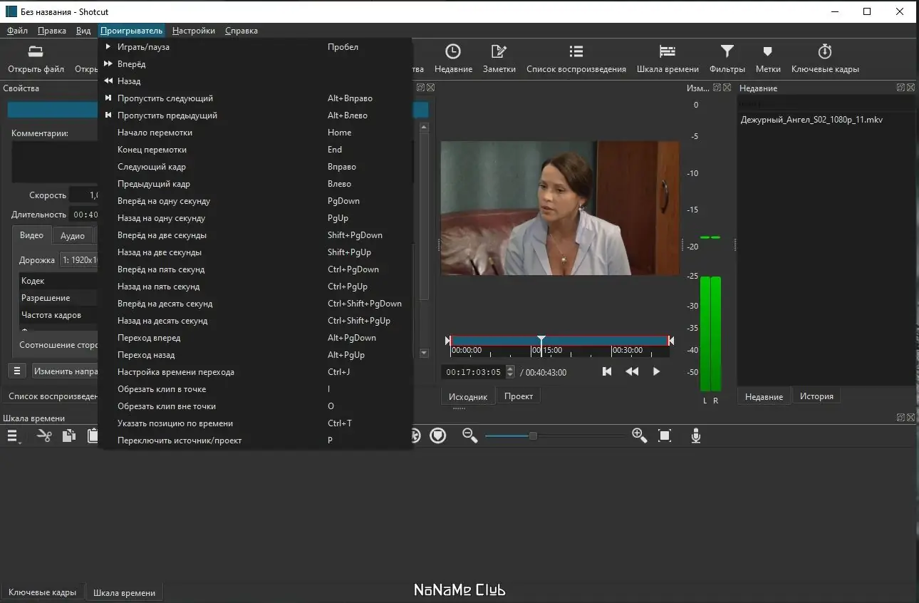
Task: Skip to the previous point in player
Action: click(x=607, y=371)
